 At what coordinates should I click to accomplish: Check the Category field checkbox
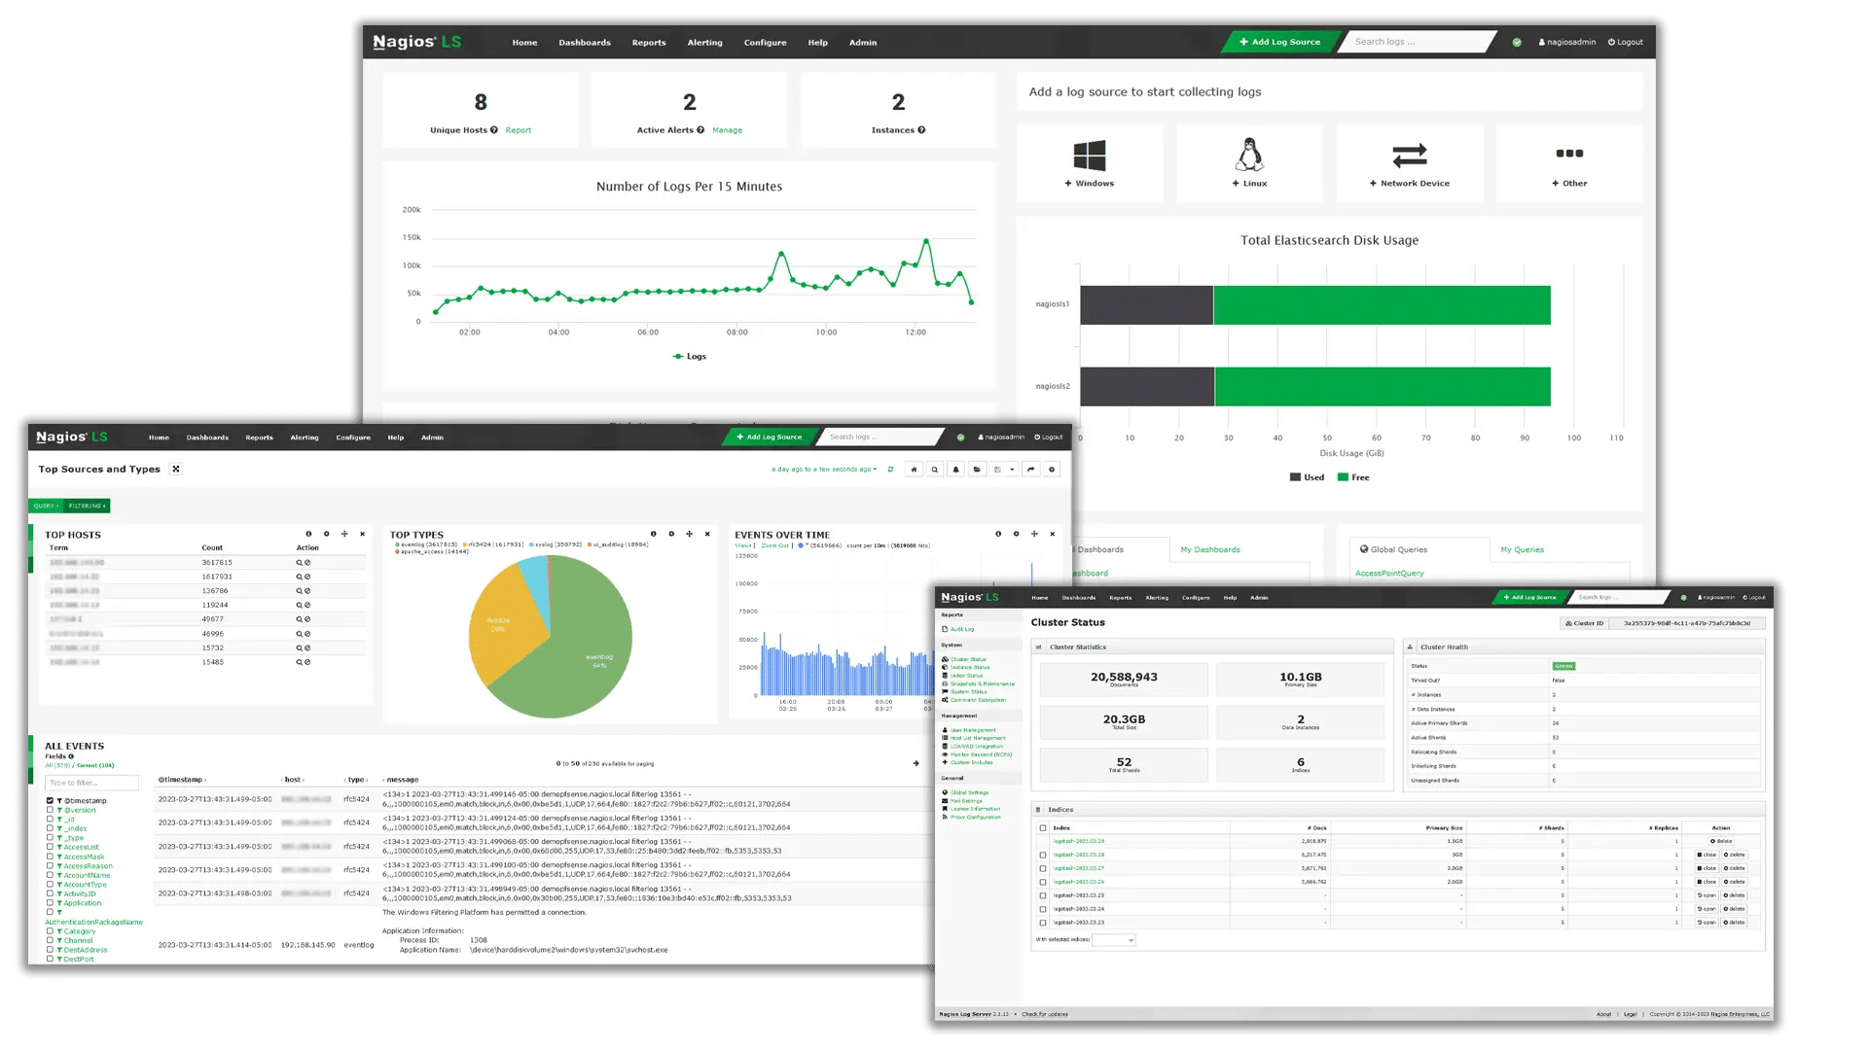tap(51, 931)
